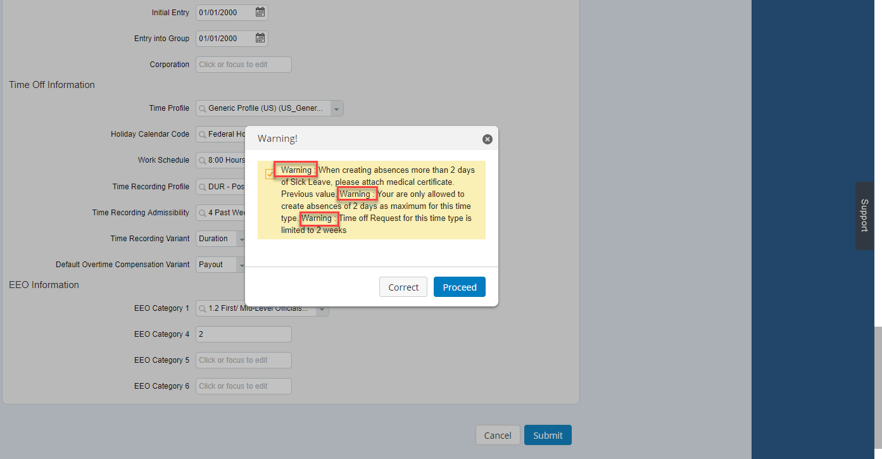882x459 pixels.
Task: Expand the EEO Category 1 dropdown arrow
Action: (322, 309)
